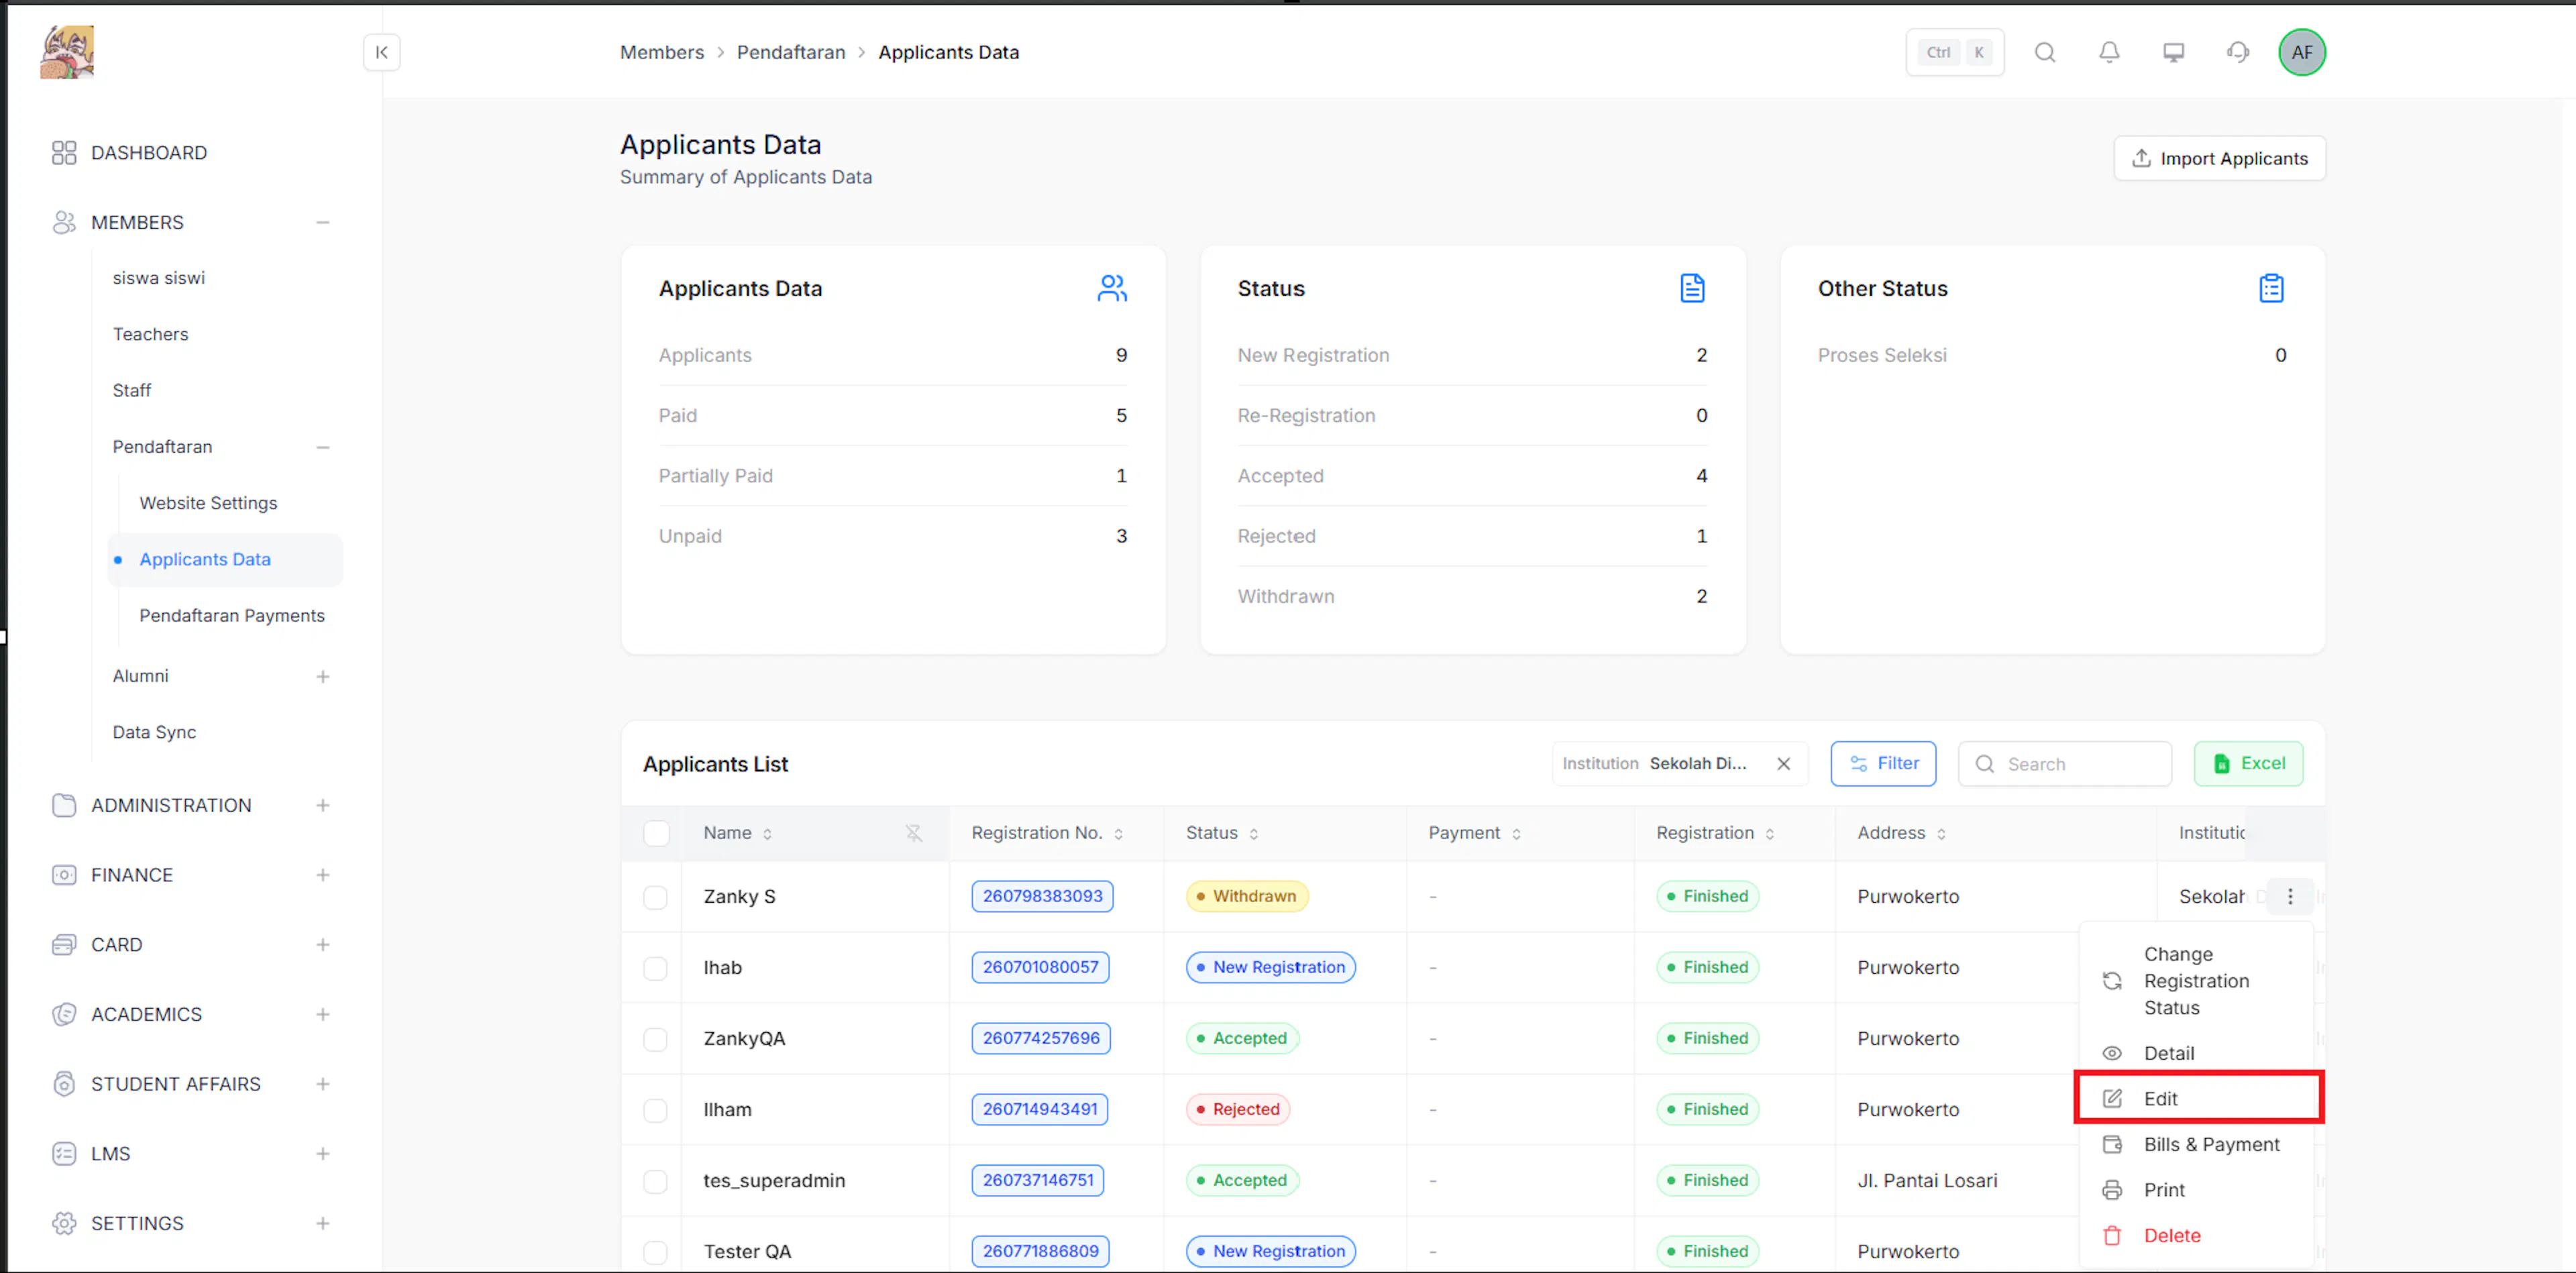Viewport: 2576px width, 1273px height.
Task: Expand the Student Affairs section
Action: click(x=322, y=1084)
